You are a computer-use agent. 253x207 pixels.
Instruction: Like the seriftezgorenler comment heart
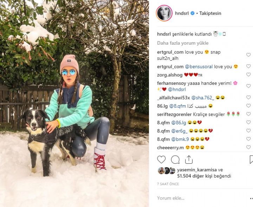pos(248,114)
